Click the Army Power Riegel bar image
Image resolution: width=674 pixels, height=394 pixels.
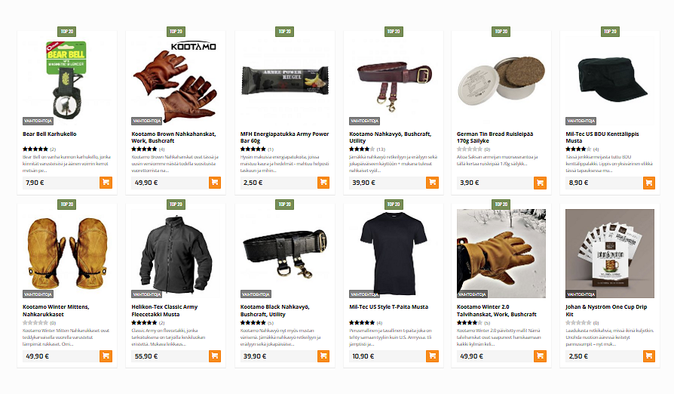(x=285, y=80)
